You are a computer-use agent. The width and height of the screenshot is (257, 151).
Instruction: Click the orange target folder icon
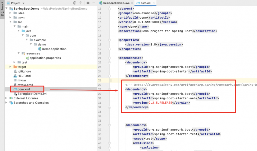coord(15,67)
